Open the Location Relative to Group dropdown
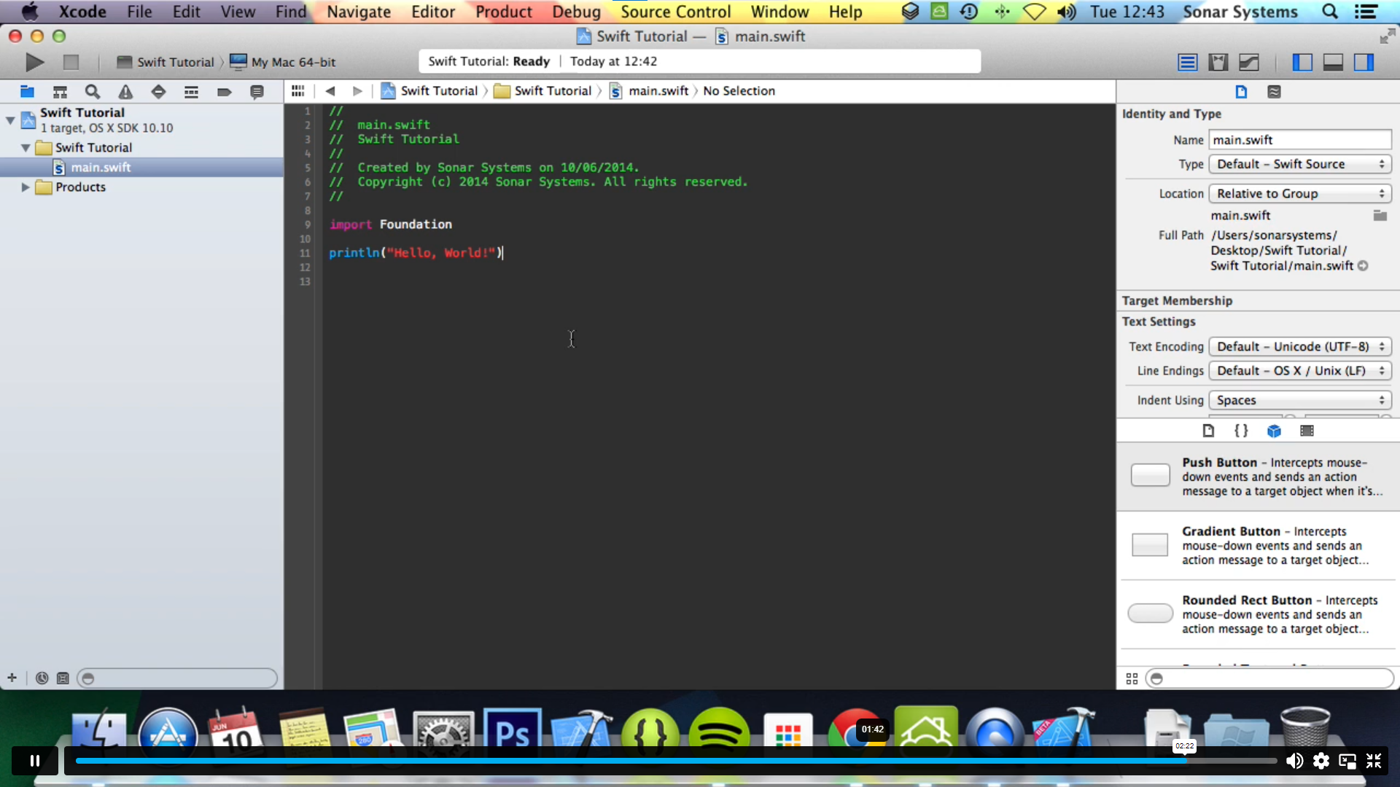The width and height of the screenshot is (1400, 787). coord(1300,193)
